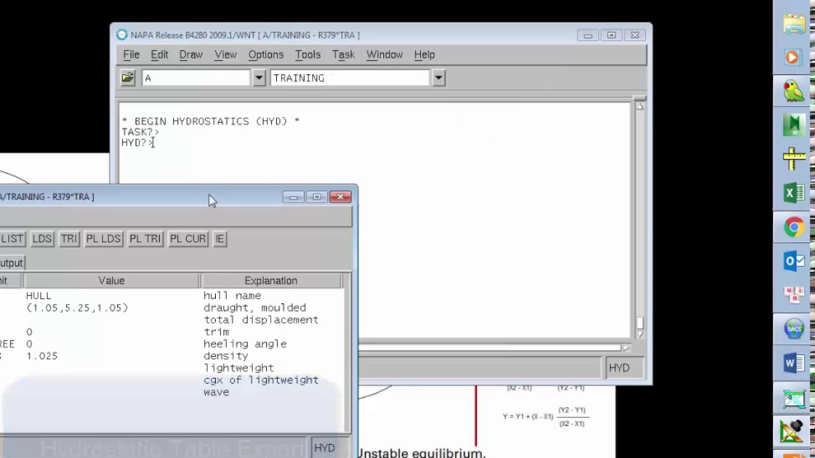815x458 pixels.
Task: Close the front hydrostatics window
Action: pyautogui.click(x=341, y=197)
